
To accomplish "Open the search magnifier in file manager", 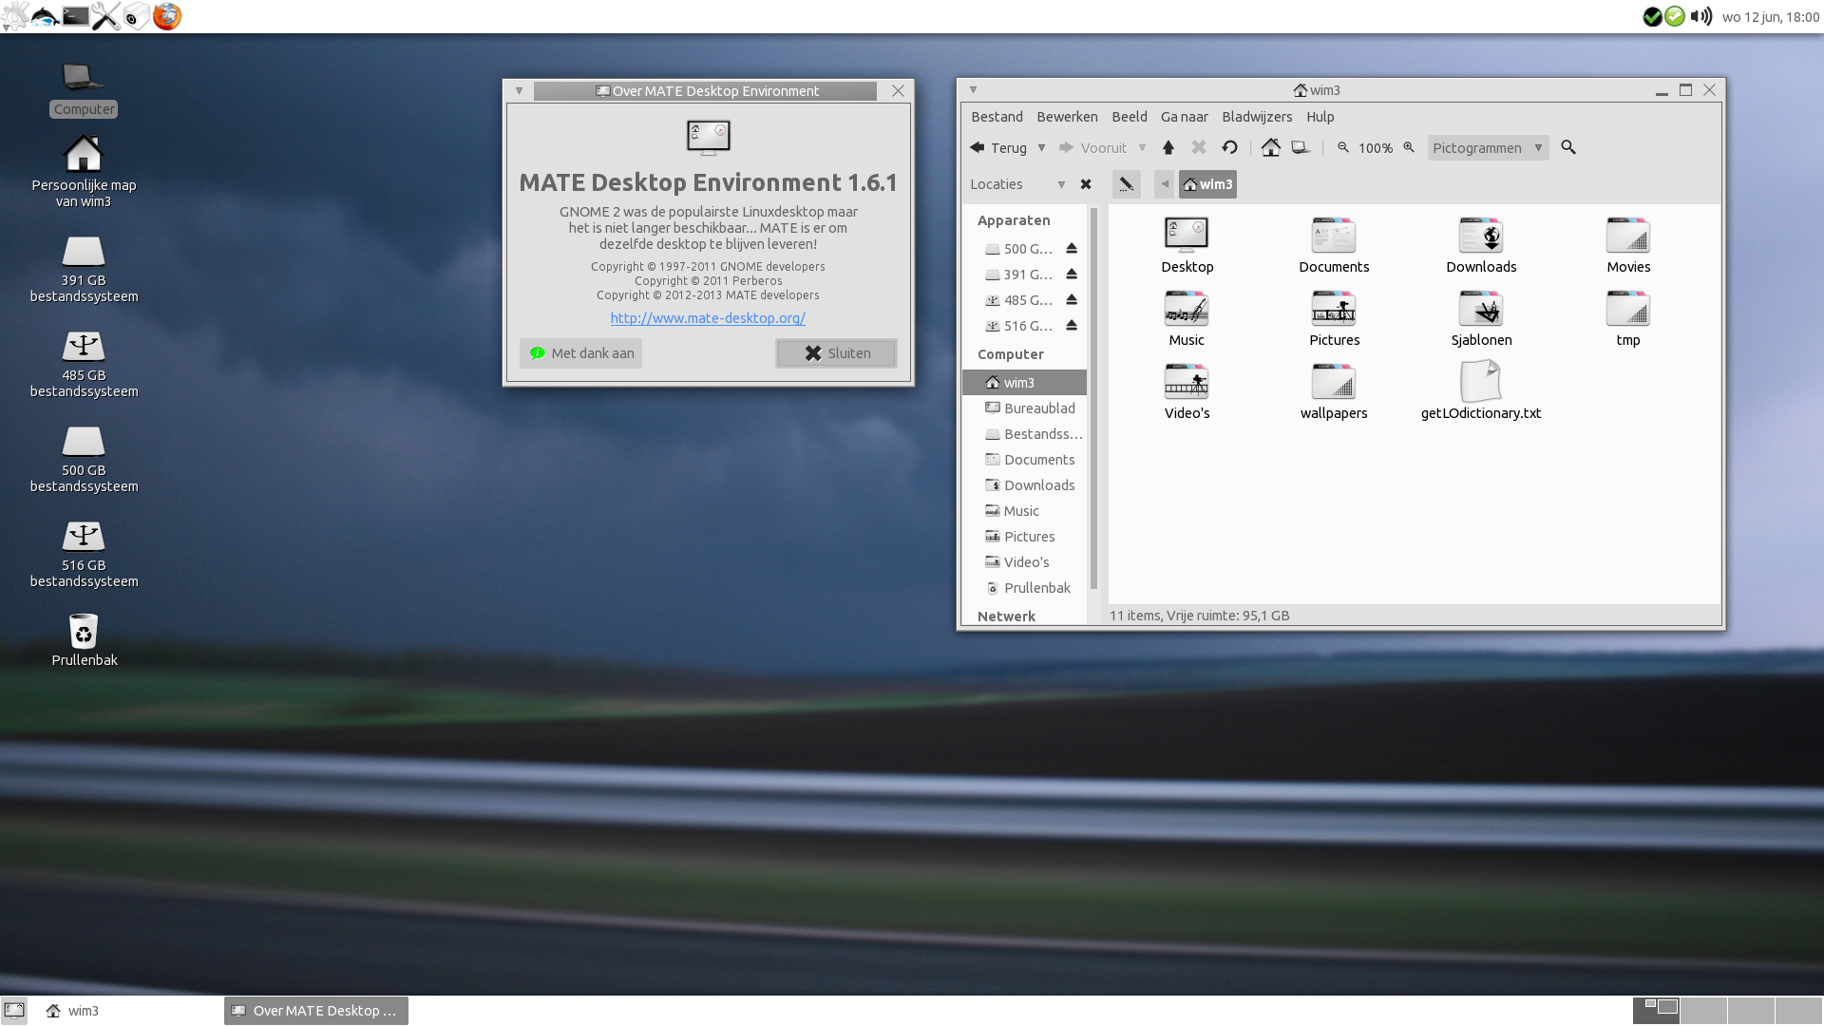I will (1568, 147).
